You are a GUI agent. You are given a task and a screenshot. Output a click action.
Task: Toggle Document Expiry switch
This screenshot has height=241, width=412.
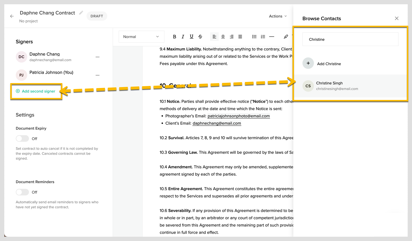point(22,138)
